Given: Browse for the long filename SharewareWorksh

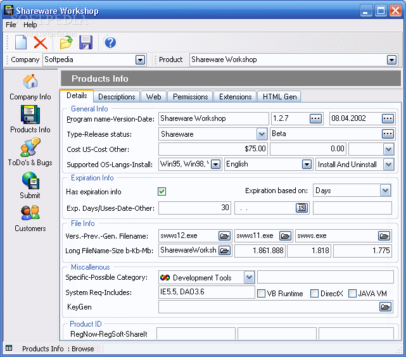Looking at the screenshot, I should (x=224, y=251).
